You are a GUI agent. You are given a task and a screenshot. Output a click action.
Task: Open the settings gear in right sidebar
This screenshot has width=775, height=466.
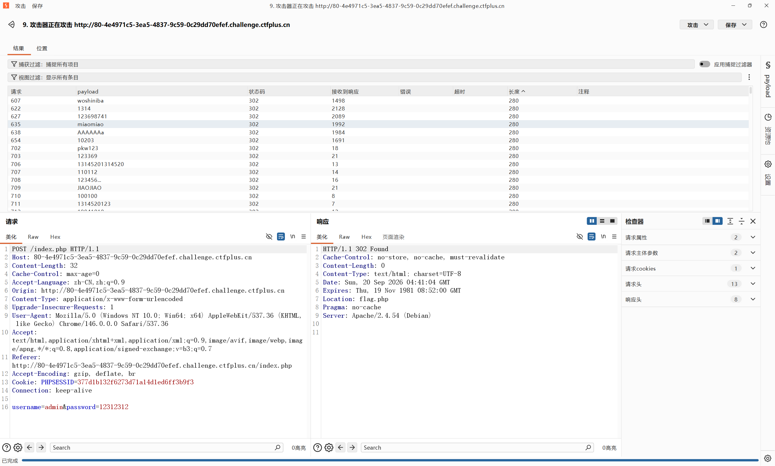[768, 164]
